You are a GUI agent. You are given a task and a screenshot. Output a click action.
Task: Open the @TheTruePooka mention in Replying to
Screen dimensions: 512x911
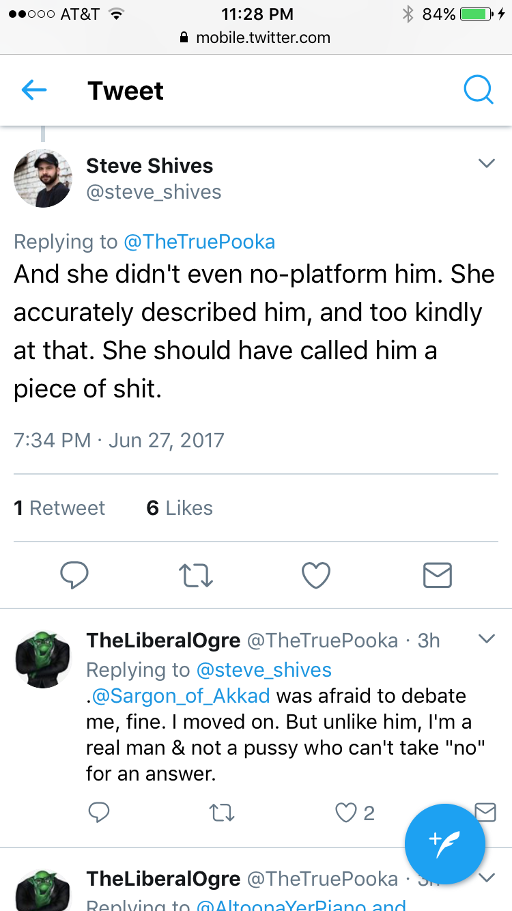(199, 242)
